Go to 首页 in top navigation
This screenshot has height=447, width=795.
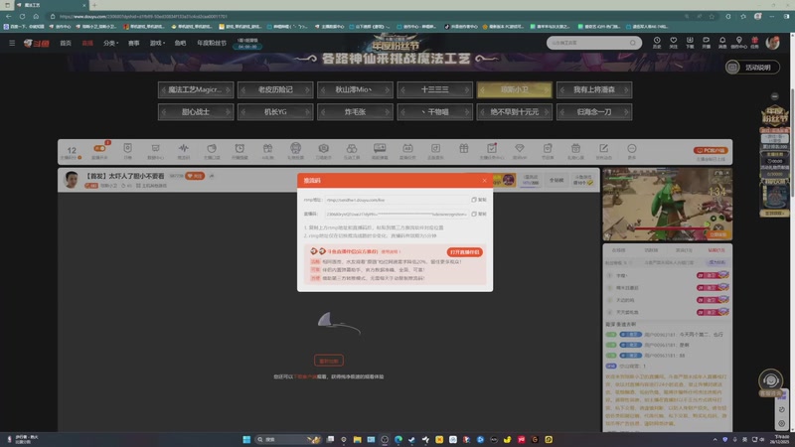point(66,43)
